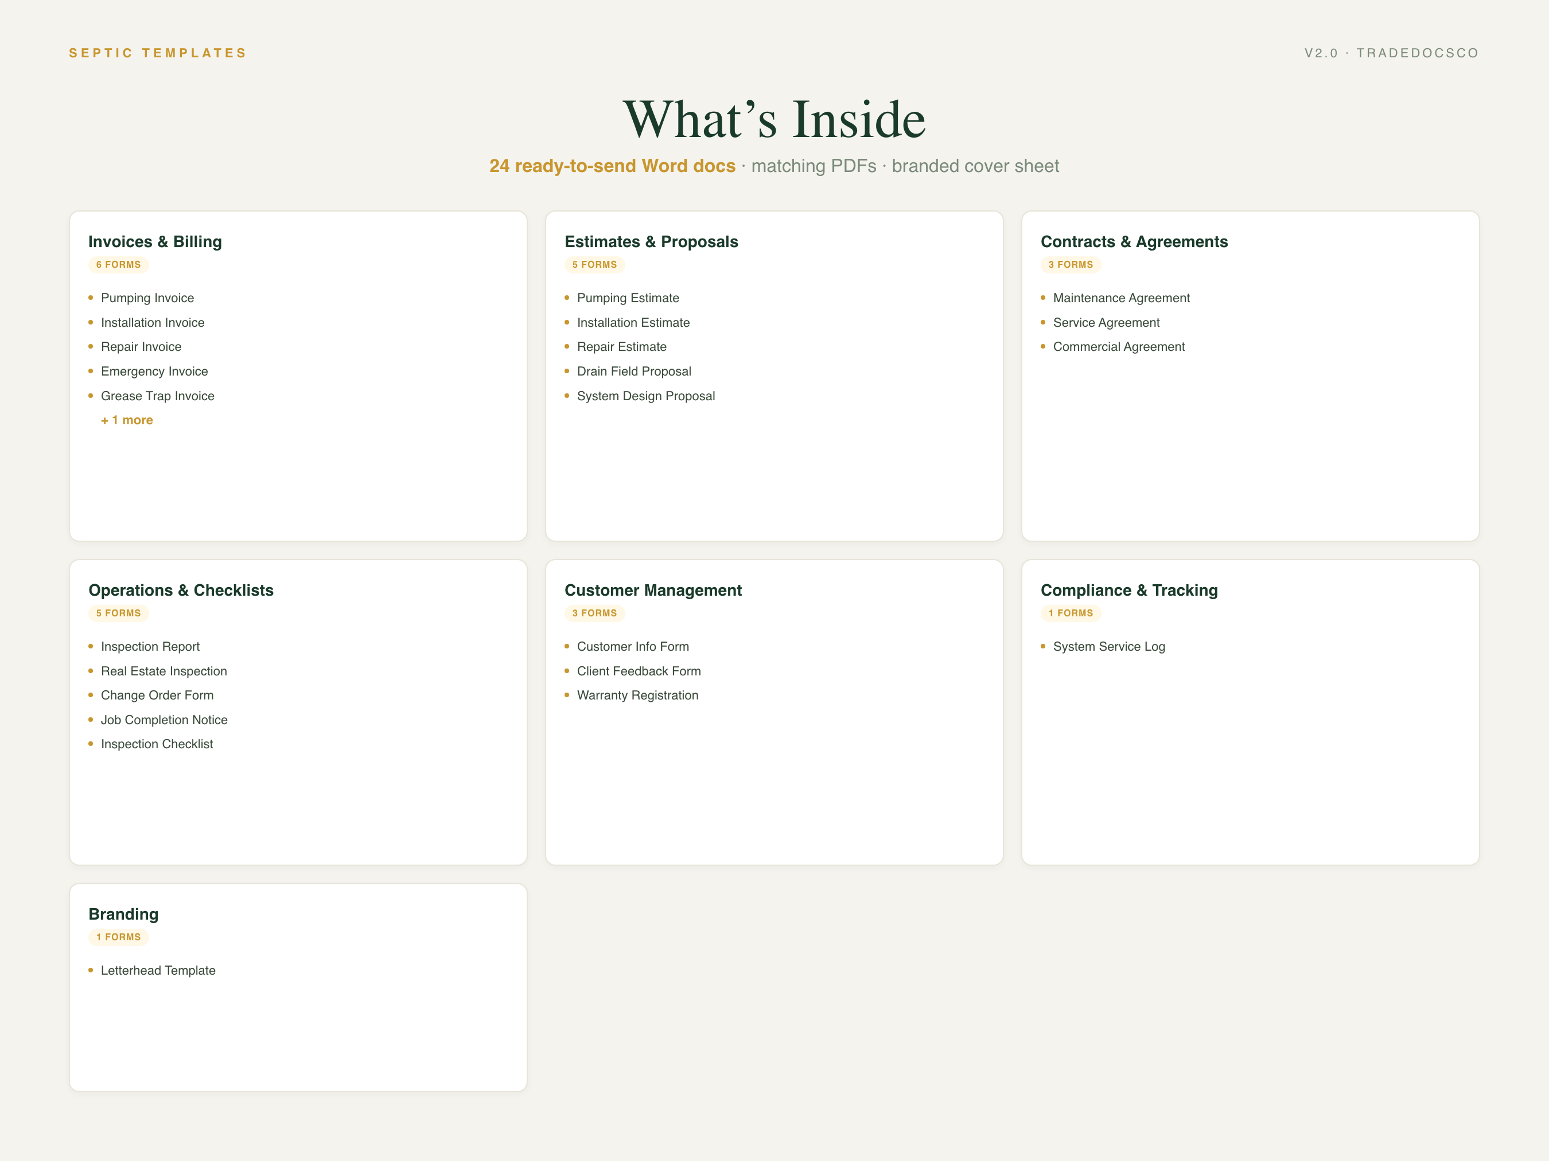Expand the '+ 1 more' invoices link
The height and width of the screenshot is (1161, 1549).
(x=127, y=420)
